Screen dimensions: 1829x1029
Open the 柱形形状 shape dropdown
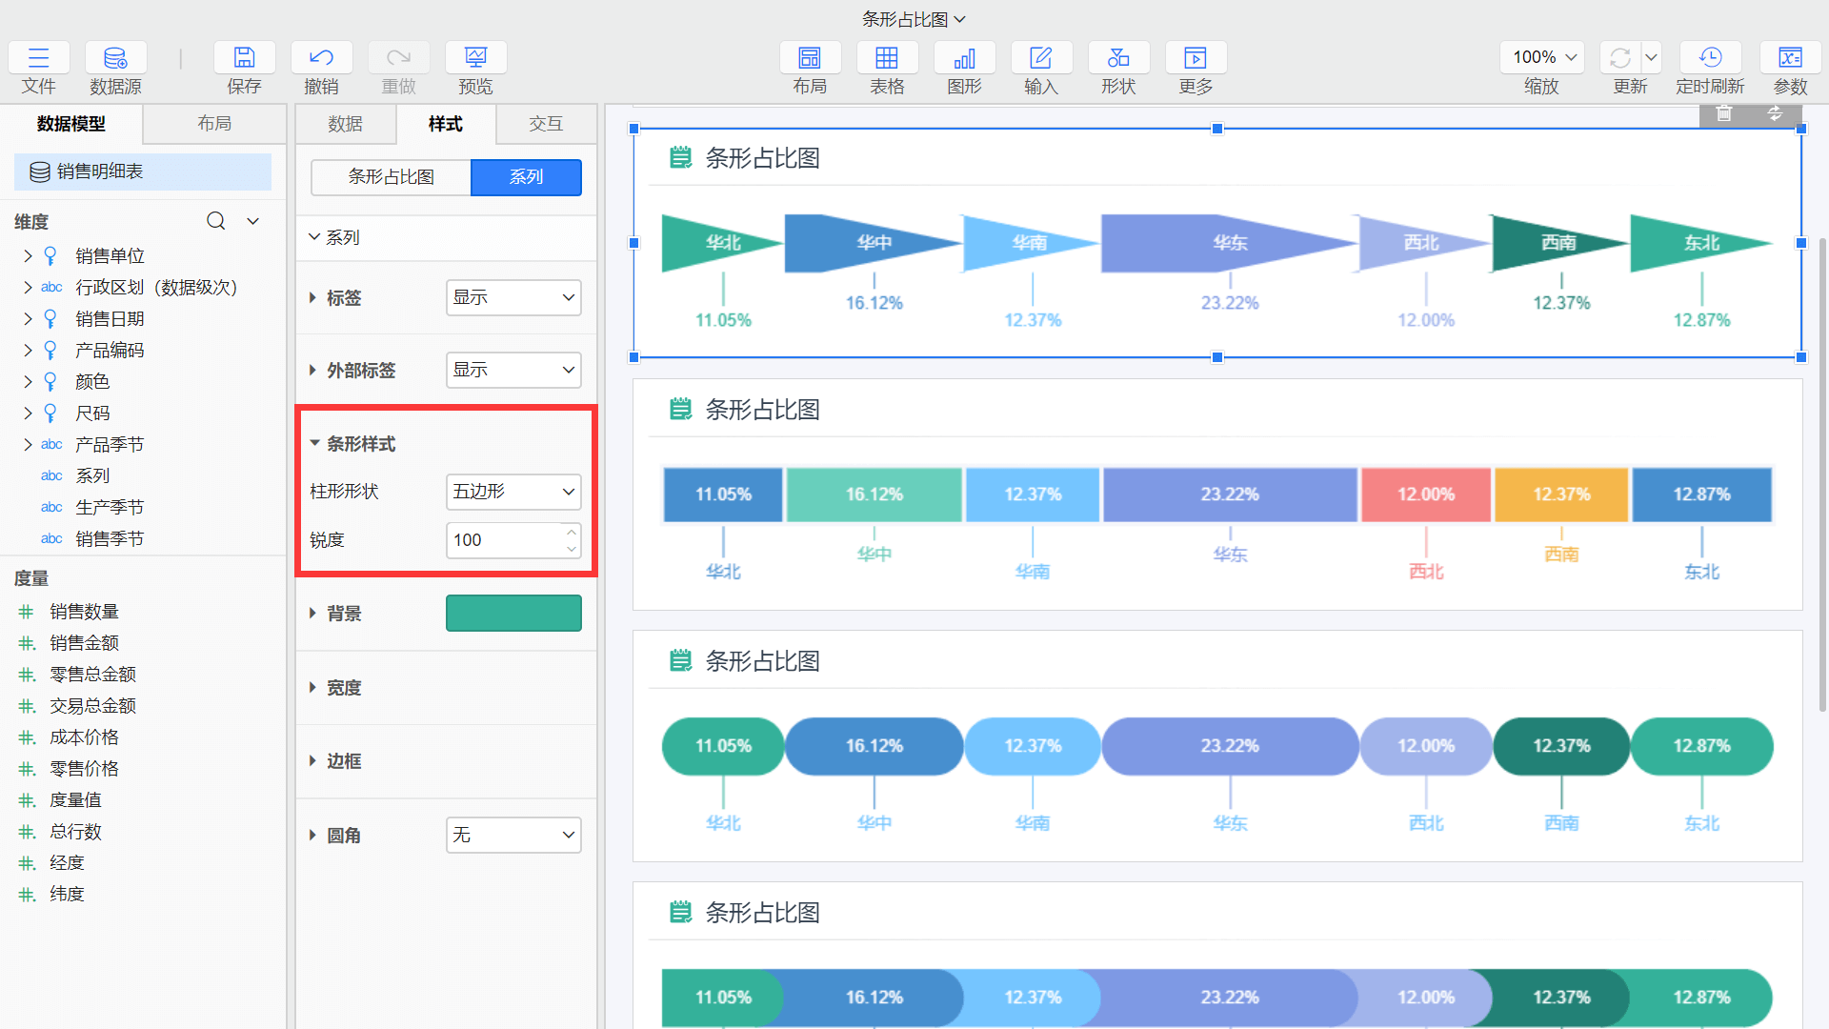[x=513, y=492]
